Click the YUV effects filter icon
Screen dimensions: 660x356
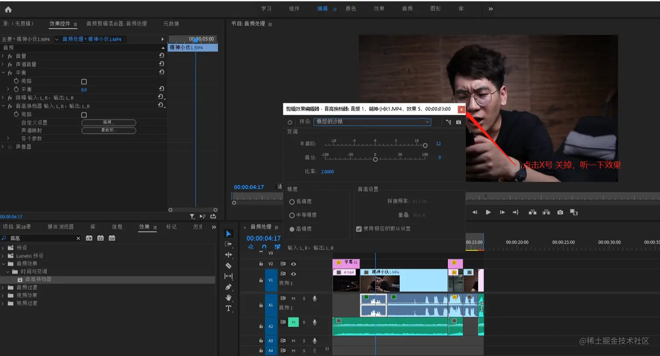pos(112,238)
